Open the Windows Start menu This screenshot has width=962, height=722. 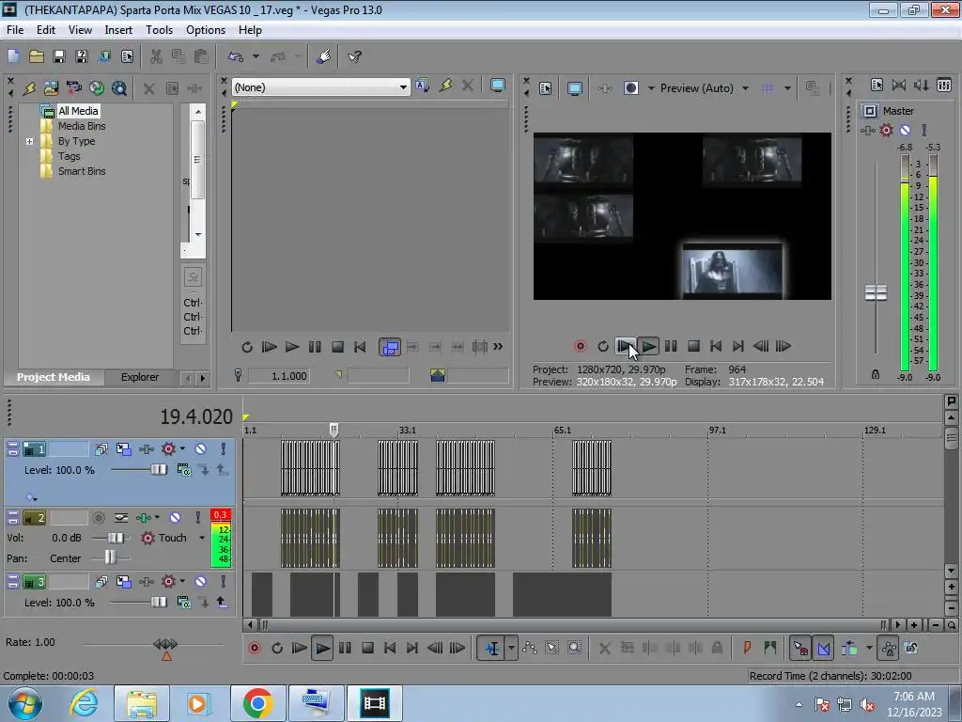tap(25, 703)
